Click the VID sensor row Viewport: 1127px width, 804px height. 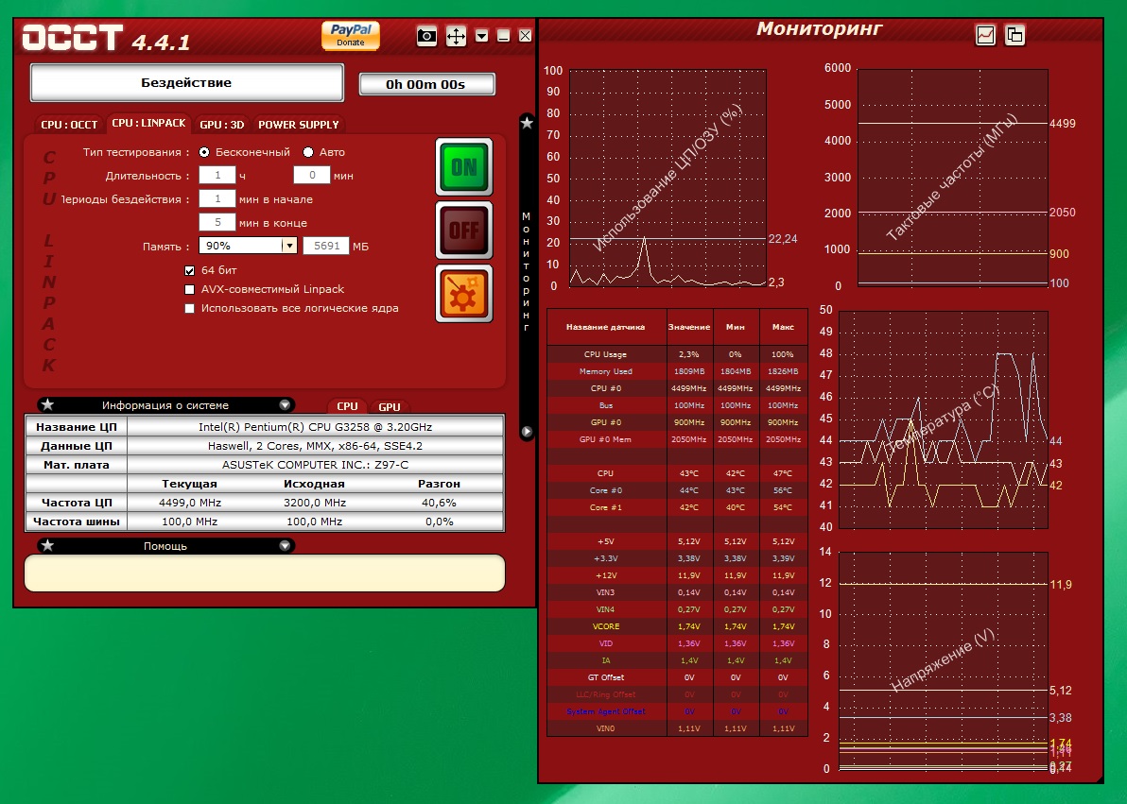(677, 643)
